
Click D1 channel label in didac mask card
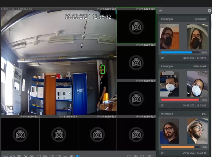tap(163, 105)
